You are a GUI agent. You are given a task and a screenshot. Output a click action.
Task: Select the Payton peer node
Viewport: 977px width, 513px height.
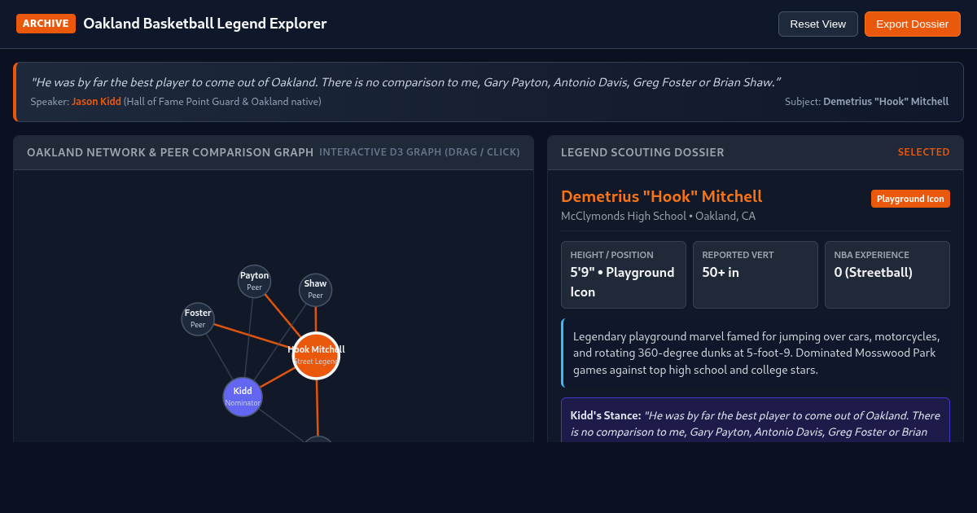(254, 281)
